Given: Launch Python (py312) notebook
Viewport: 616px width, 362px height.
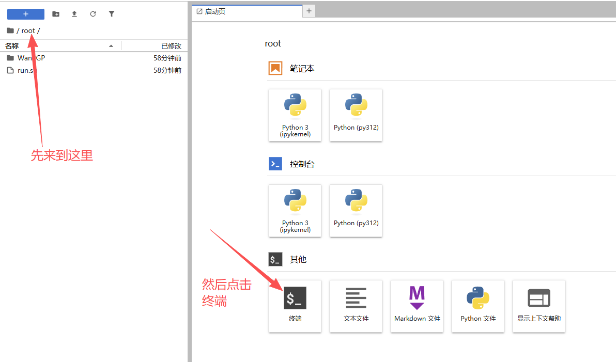Looking at the screenshot, I should click(356, 115).
